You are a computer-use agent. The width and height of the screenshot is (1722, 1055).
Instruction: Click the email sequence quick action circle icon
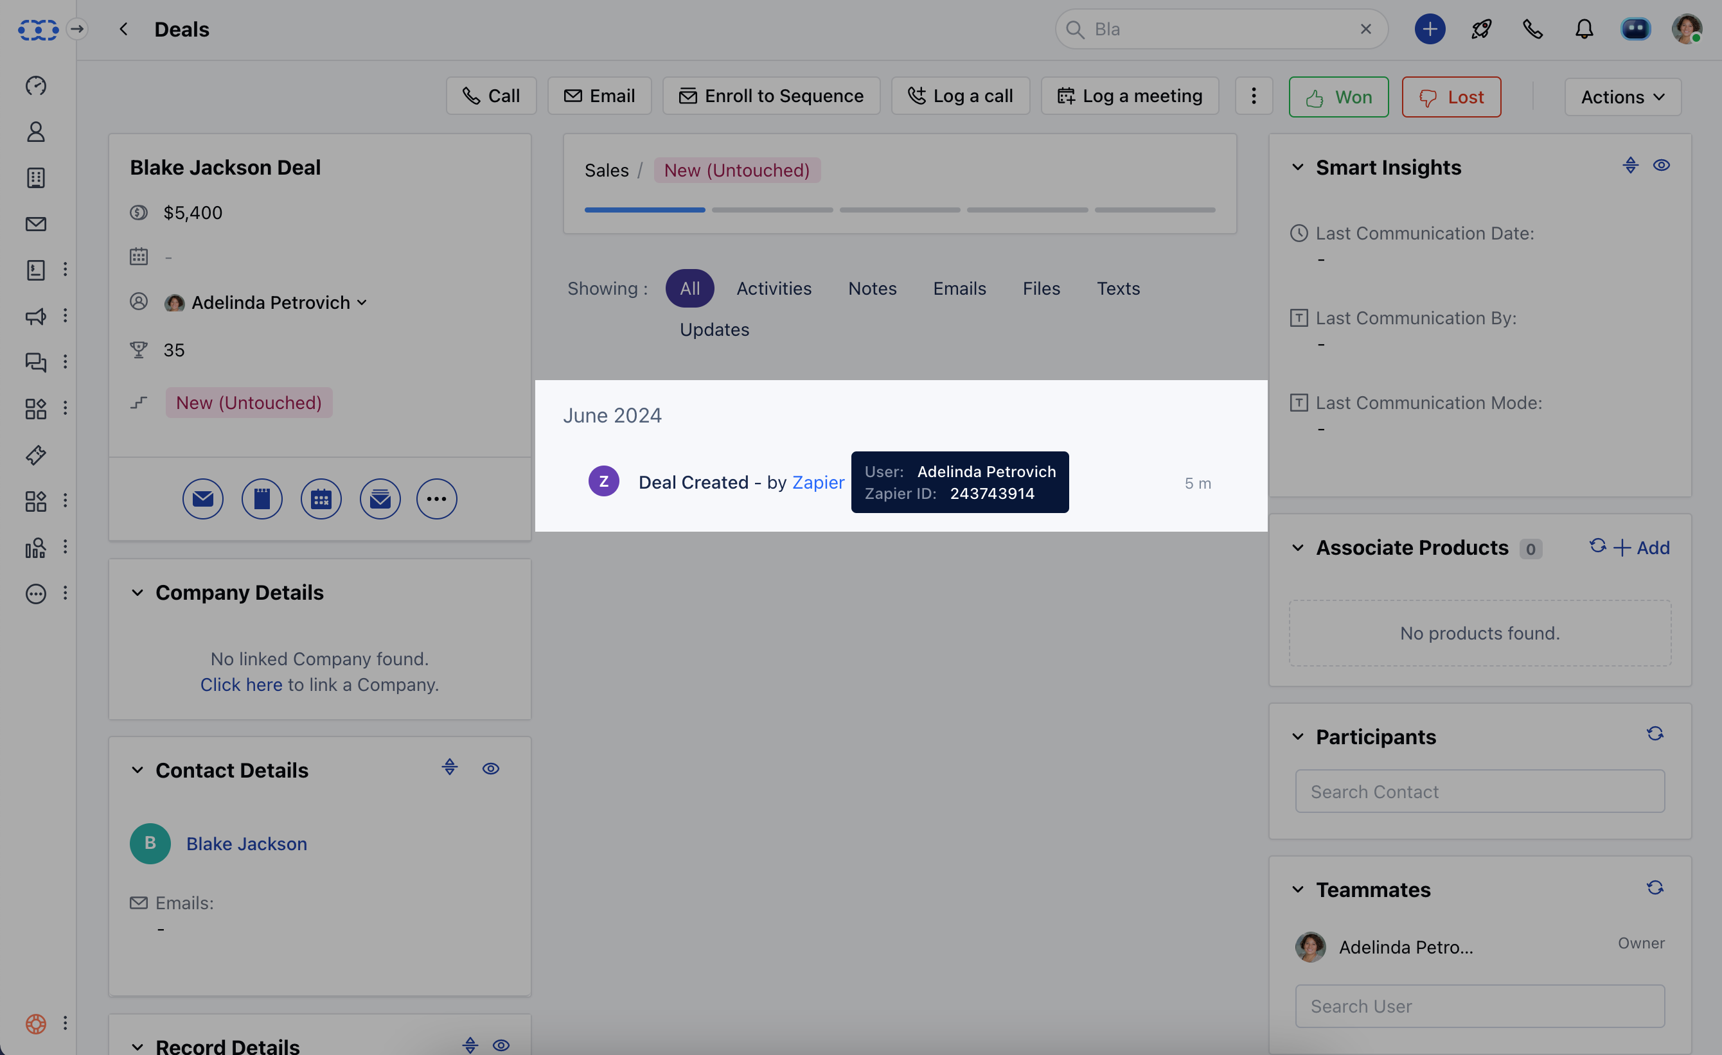[x=380, y=498]
